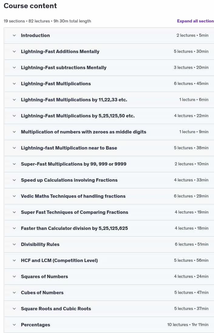Click chevron beside Cubes of Numbers

pyautogui.click(x=14, y=293)
